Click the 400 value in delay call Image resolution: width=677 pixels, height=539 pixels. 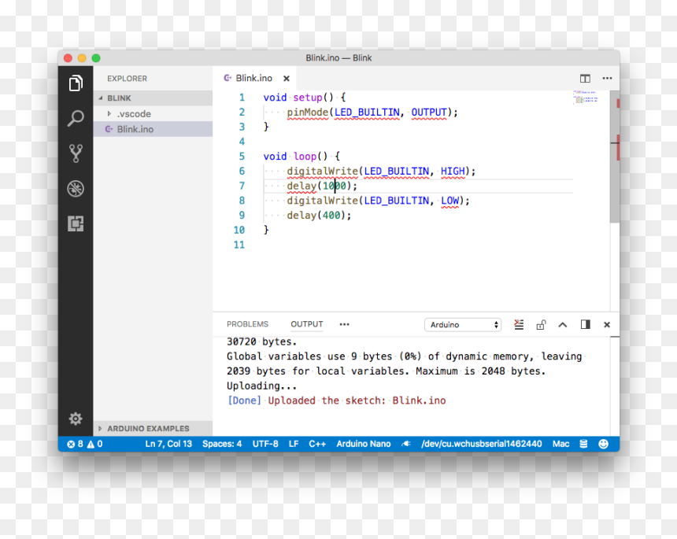[x=331, y=216]
